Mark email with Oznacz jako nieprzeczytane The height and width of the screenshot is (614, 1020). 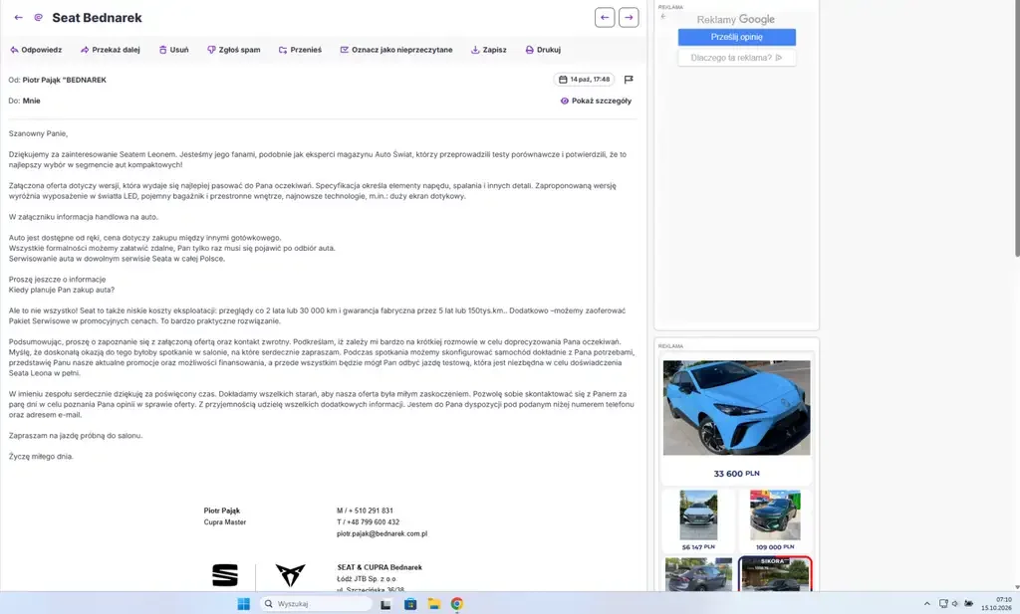click(396, 50)
